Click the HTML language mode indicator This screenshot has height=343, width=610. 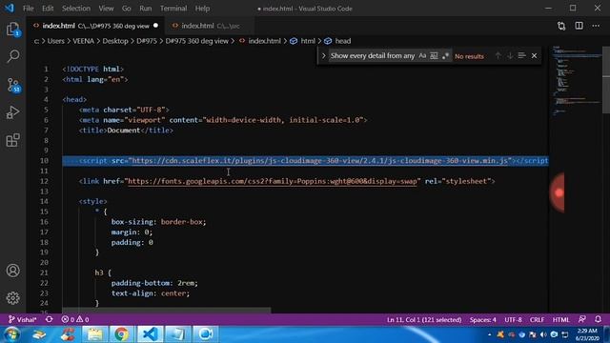[560, 320]
